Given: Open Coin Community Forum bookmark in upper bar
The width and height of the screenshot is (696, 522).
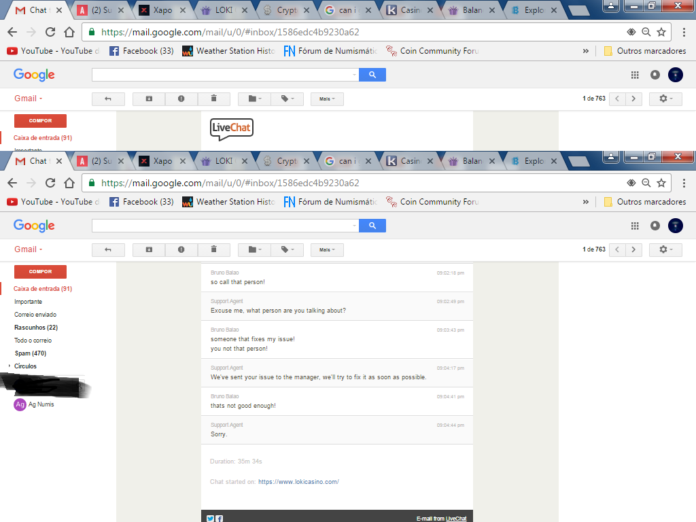Looking at the screenshot, I should [432, 51].
